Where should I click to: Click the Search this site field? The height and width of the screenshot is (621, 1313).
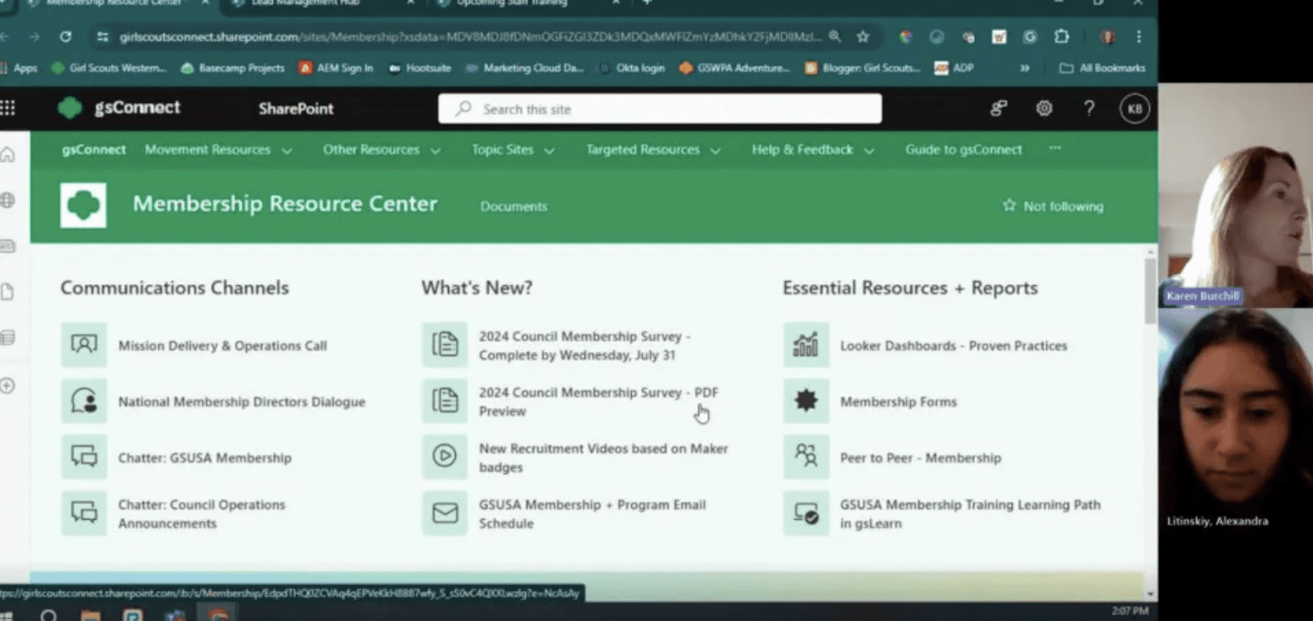[x=660, y=109]
